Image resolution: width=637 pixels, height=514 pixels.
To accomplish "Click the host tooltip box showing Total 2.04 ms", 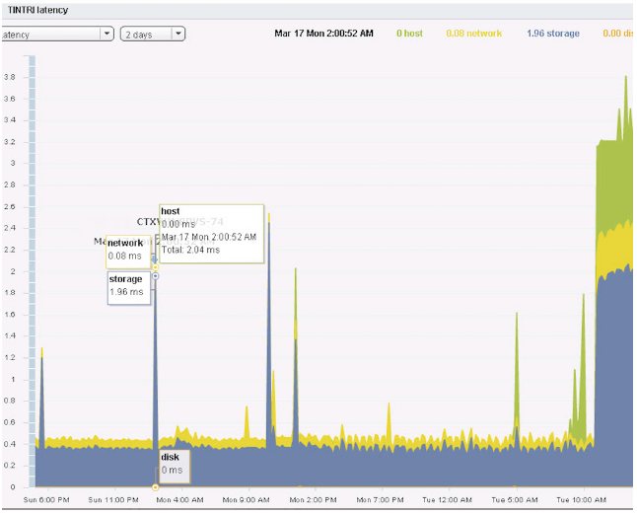I will click(x=212, y=234).
